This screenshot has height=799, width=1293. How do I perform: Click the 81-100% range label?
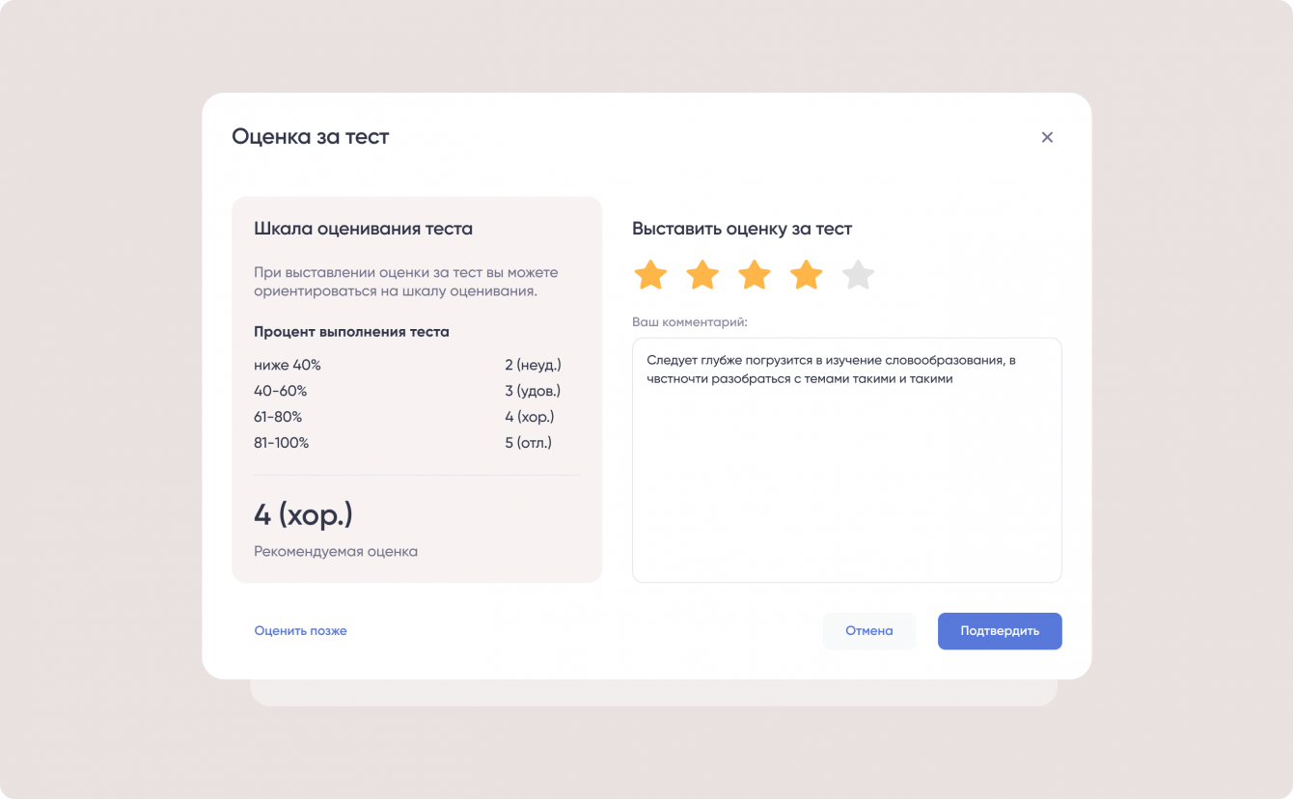(x=282, y=444)
